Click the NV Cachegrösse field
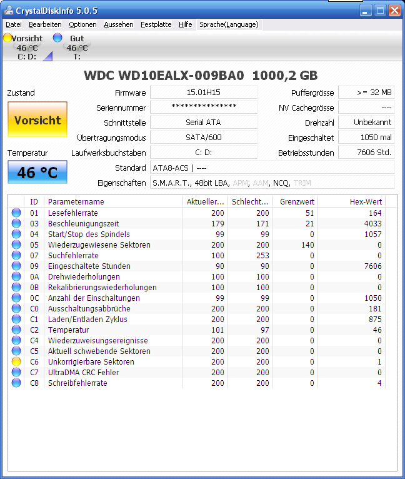This screenshot has height=479, width=405. (x=366, y=107)
